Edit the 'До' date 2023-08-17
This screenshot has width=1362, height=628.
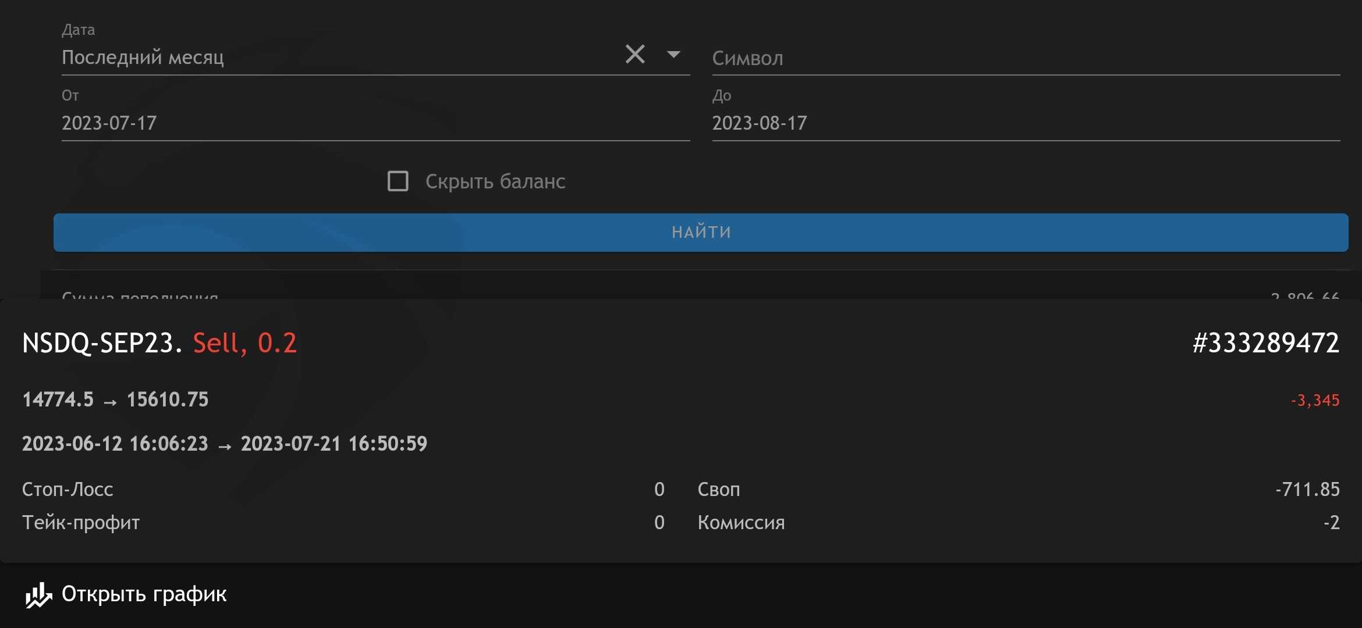coord(760,123)
